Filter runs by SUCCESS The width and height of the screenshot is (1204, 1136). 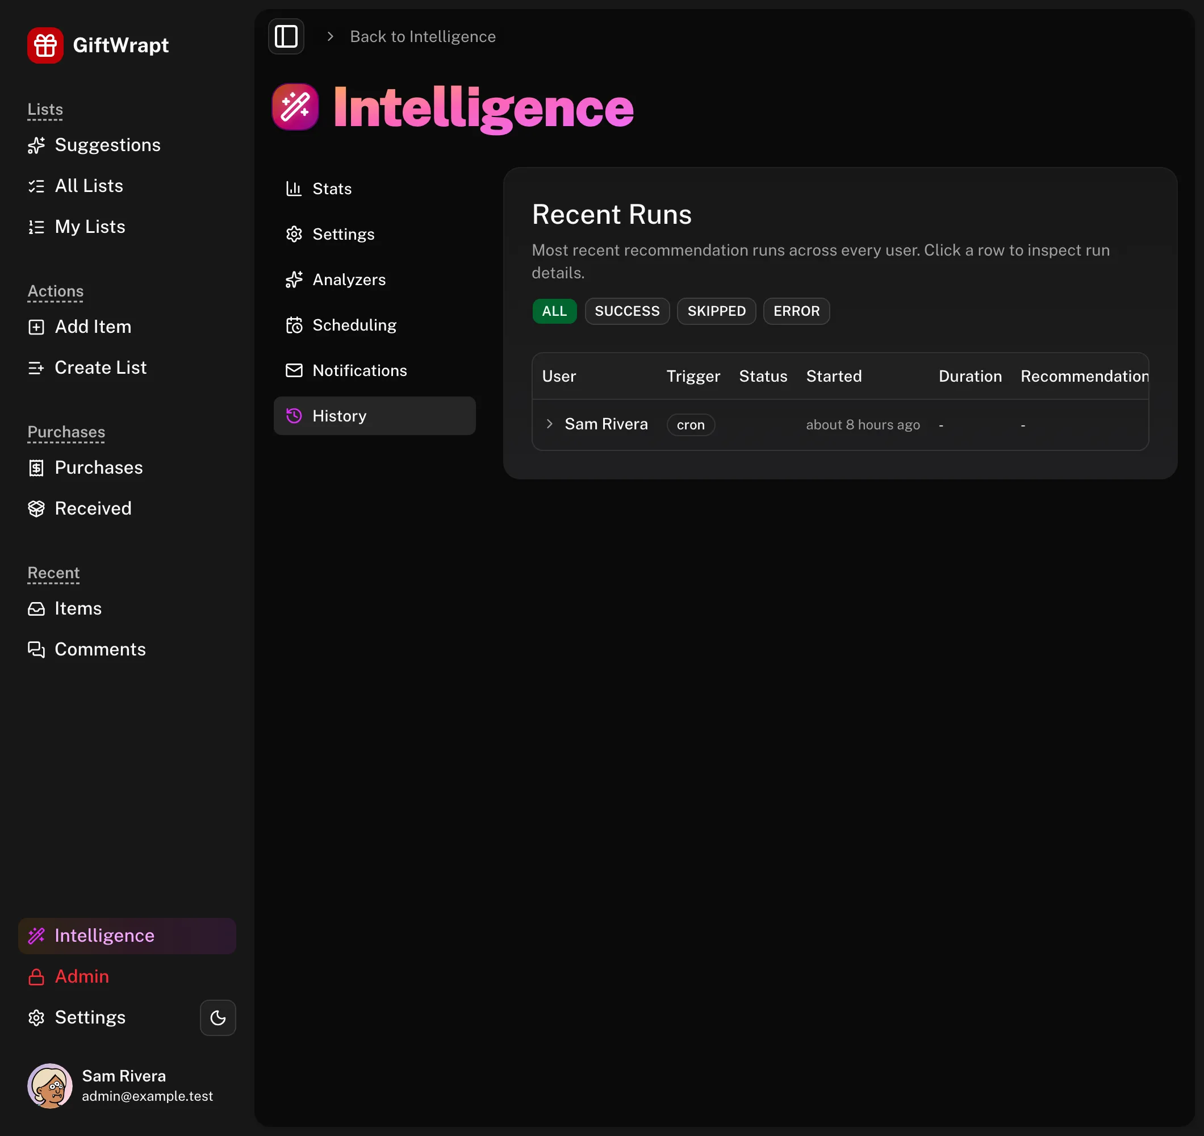pyautogui.click(x=627, y=311)
